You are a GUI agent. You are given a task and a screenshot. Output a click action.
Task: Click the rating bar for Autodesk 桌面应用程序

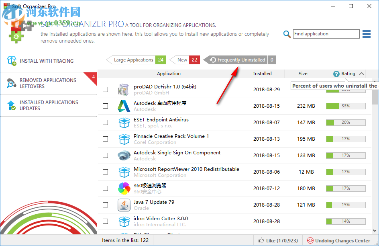coord(345,106)
